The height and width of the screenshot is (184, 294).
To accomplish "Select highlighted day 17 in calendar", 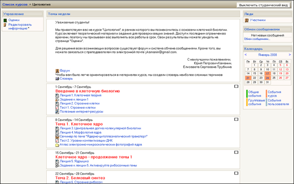I will (267, 74).
